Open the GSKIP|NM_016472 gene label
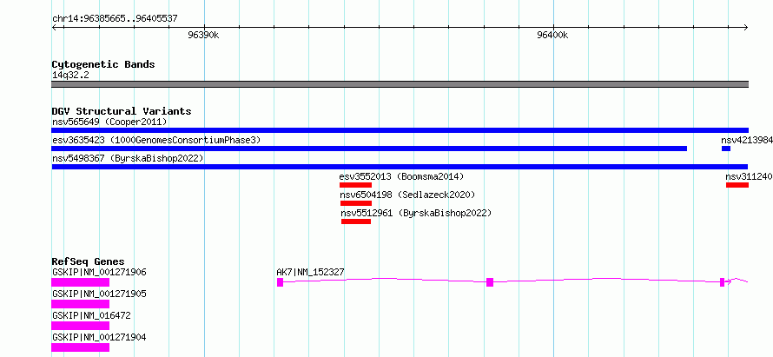The image size is (773, 357). tap(91, 315)
